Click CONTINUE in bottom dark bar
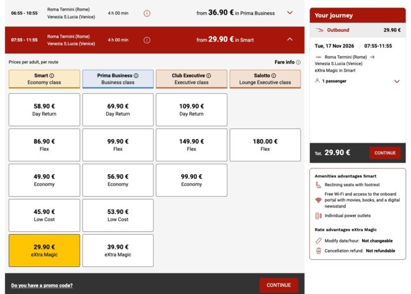This screenshot has height=294, width=411. click(279, 285)
